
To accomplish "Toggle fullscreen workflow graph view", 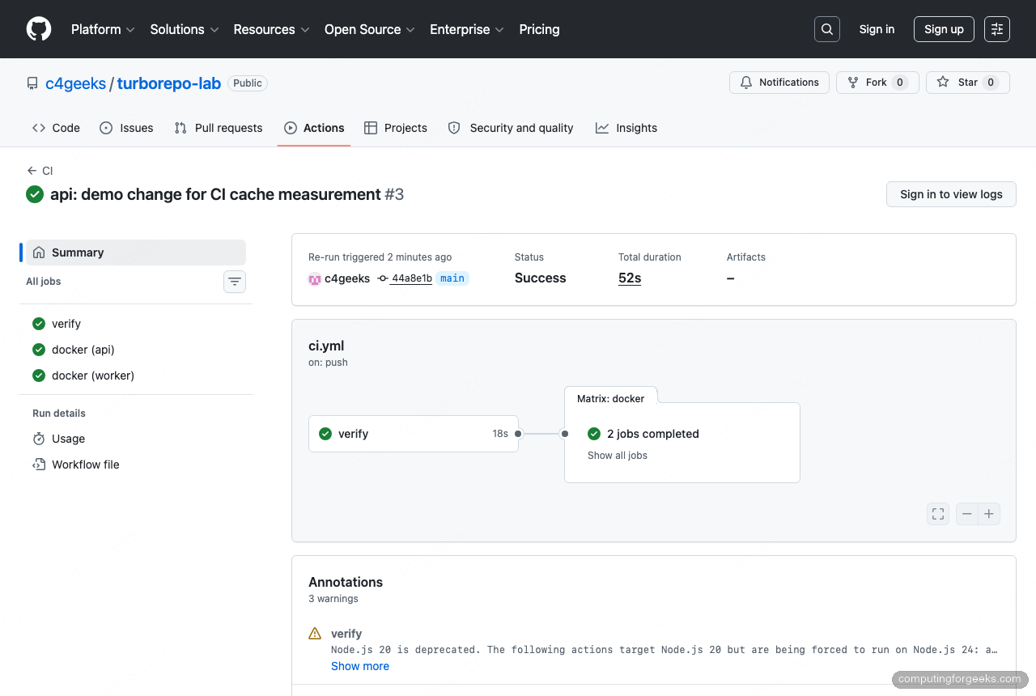I will pos(938,514).
